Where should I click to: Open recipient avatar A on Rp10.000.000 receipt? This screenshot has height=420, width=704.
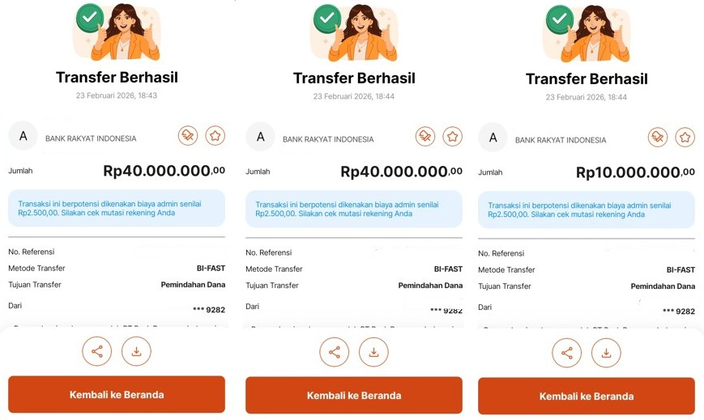(493, 138)
